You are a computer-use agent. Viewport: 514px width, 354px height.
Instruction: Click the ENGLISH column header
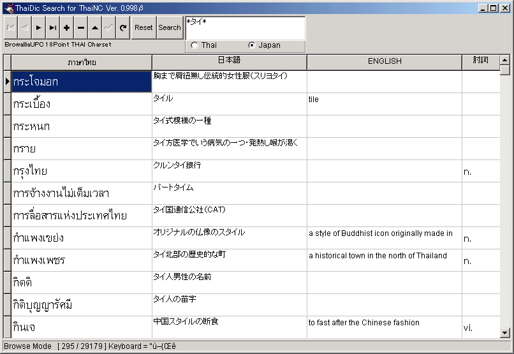(384, 62)
